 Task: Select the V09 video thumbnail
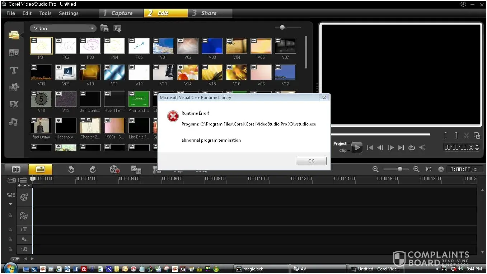pyautogui.click(x=66, y=73)
